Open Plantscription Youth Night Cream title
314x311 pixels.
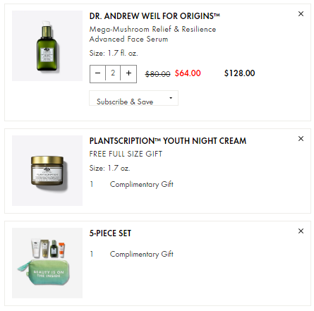168,141
